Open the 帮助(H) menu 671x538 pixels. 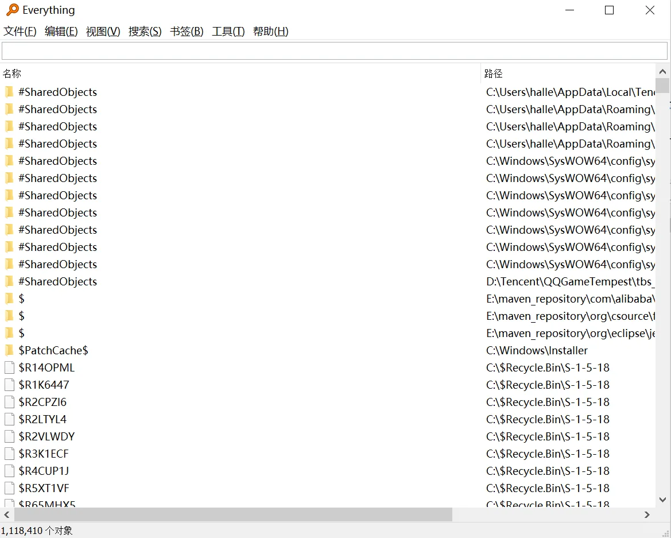[270, 31]
